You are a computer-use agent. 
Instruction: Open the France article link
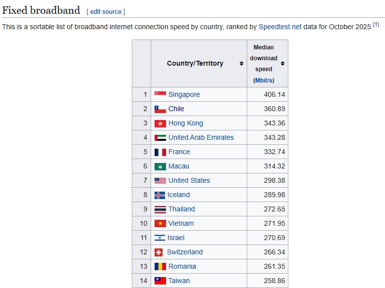click(179, 152)
